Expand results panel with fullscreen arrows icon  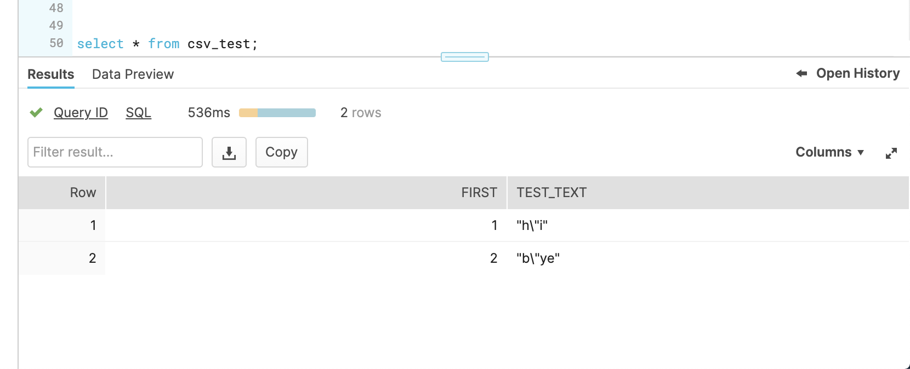891,153
